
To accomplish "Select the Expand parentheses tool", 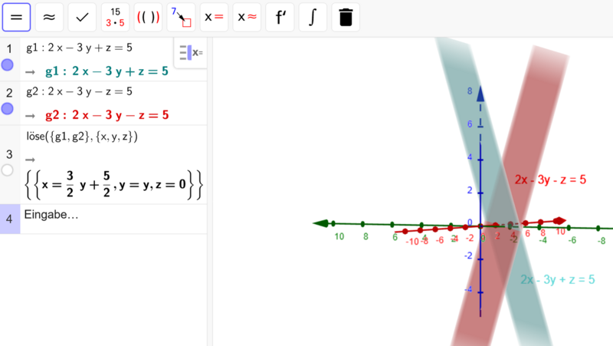I will coord(148,17).
